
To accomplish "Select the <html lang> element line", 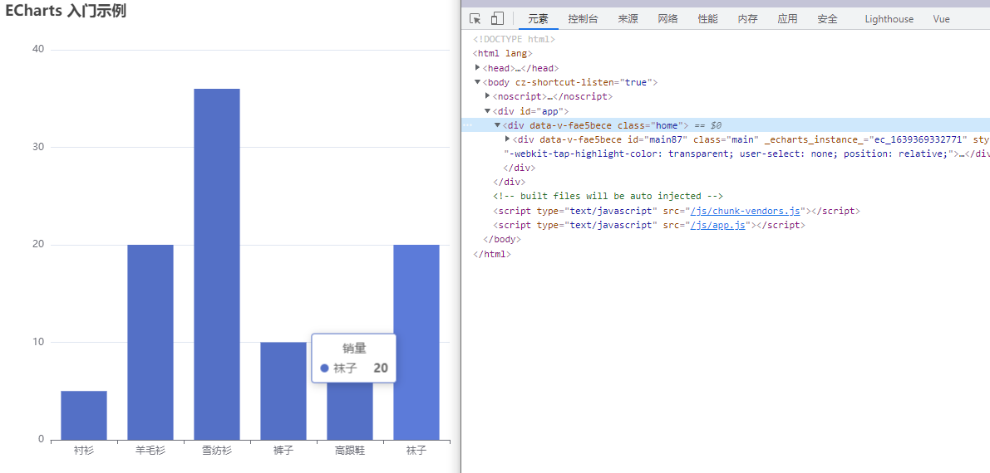I will click(x=503, y=54).
